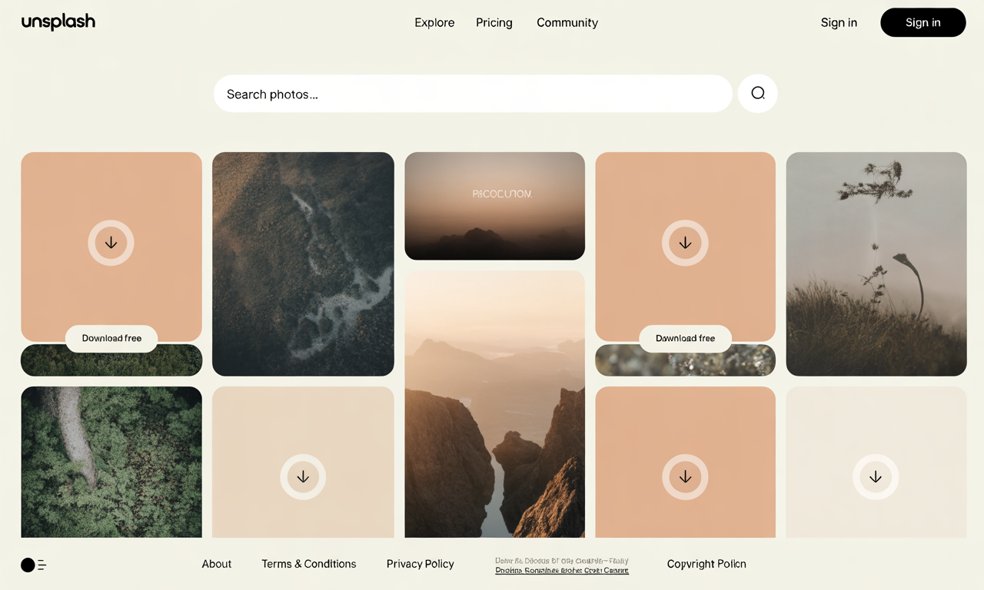Click the plain text Sign in link
This screenshot has height=590, width=984.
click(839, 23)
